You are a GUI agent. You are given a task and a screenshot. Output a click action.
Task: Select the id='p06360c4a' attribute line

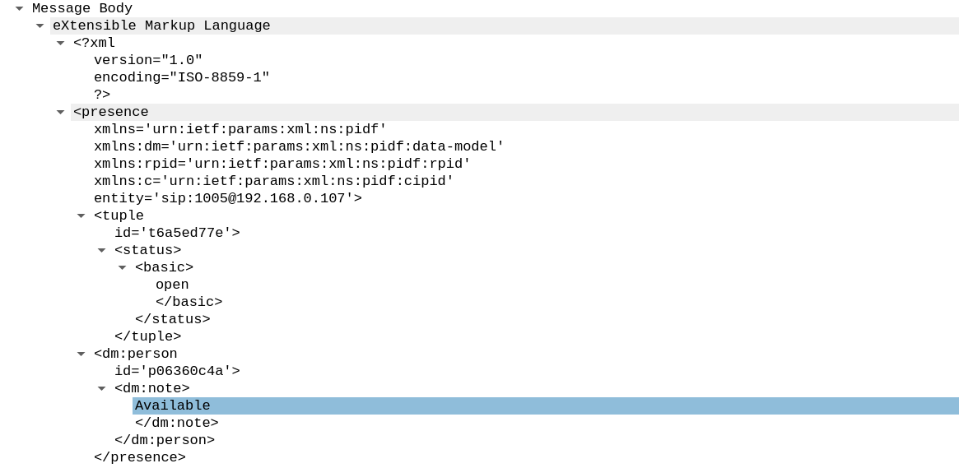177,371
